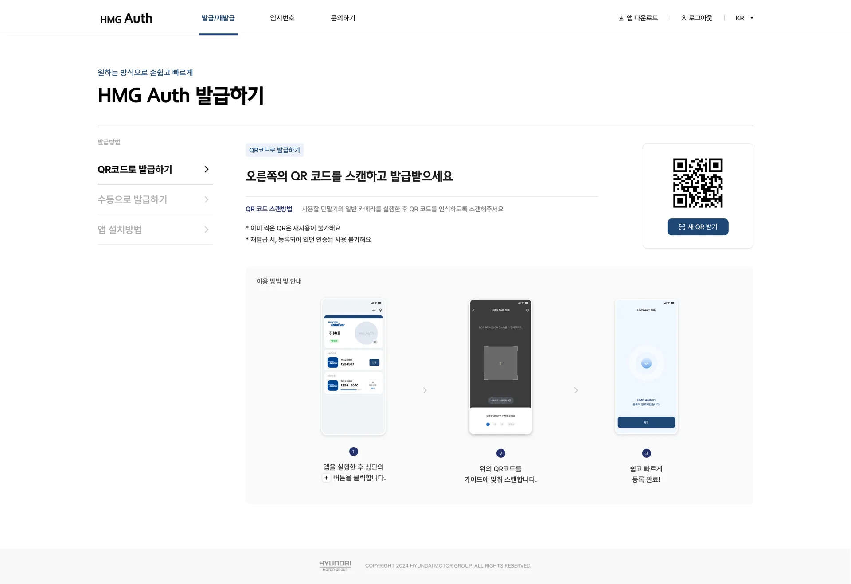Open the 임시번호 menu

(x=282, y=18)
